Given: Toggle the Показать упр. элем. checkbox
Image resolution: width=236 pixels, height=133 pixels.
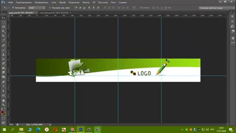Looking at the screenshot, I should [50, 8].
